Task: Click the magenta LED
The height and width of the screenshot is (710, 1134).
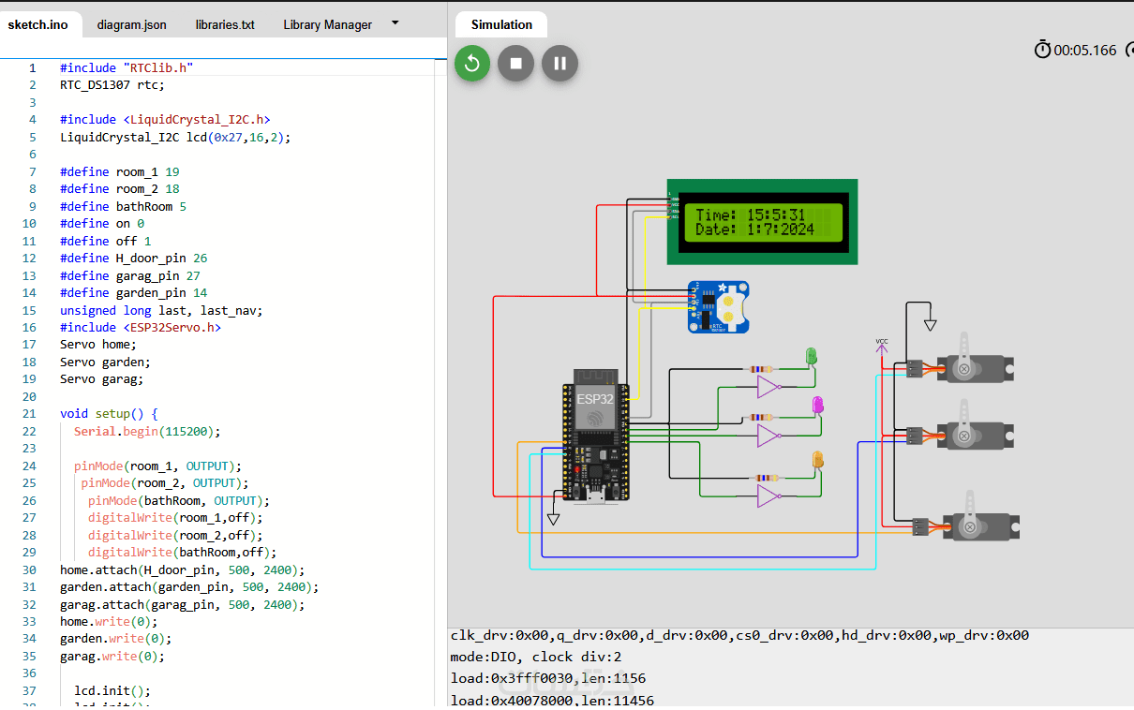Action: 817,406
